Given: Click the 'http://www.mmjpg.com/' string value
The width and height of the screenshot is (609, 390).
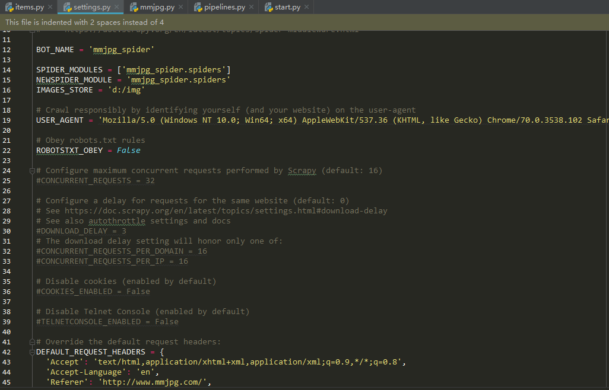Looking at the screenshot, I should [x=152, y=382].
